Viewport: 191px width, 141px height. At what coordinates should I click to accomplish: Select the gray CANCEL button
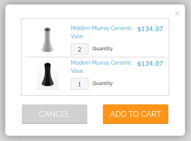pyautogui.click(x=55, y=114)
